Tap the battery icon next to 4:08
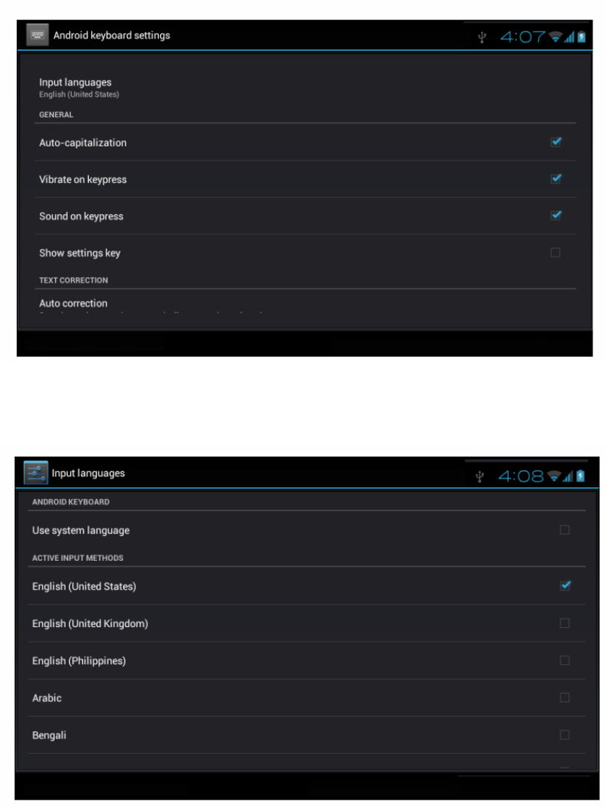Viewport: 605px width, 807px height. [x=580, y=476]
